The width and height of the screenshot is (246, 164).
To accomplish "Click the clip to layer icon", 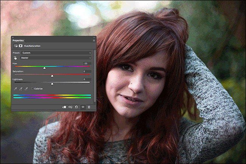I will 64,107.
